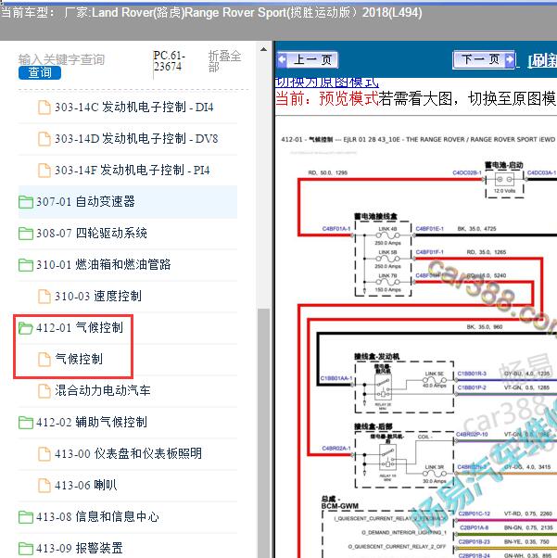The height and width of the screenshot is (558, 557).
Task: Click file icon beside 303-14D entry
Action: click(44, 139)
